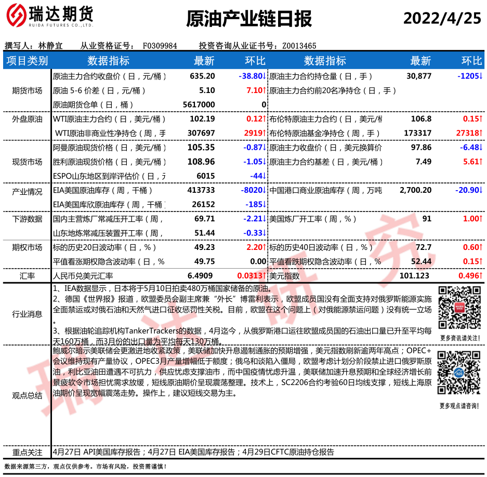Click the 美元指数 latest value 101.123
Screen dimensions: 487x477
[414, 275]
